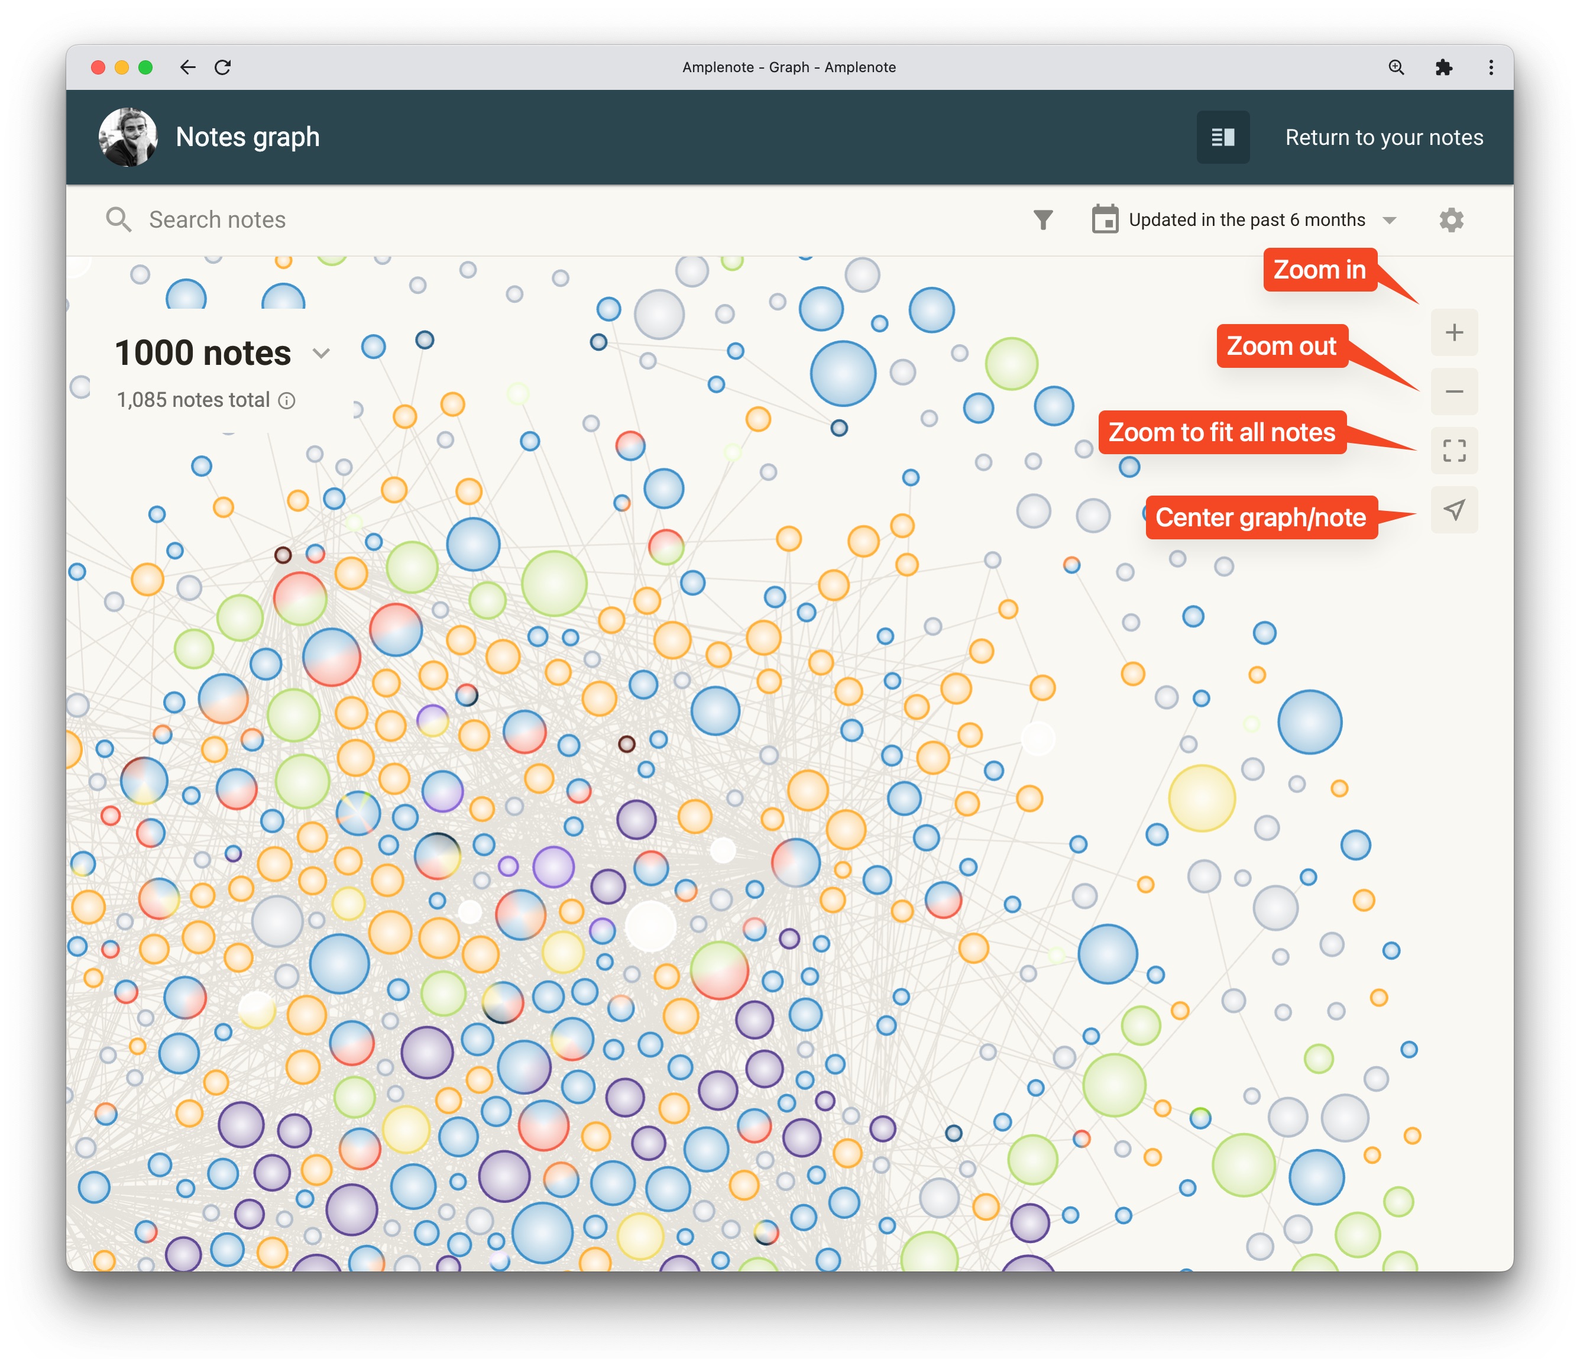
Task: Click info icon beside 1,085 notes total
Action: tap(286, 400)
